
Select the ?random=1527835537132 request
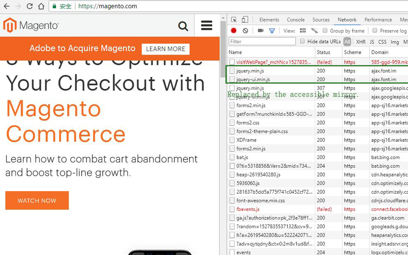click(x=317, y=227)
